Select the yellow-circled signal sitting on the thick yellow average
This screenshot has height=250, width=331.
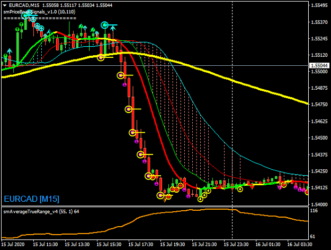[x=101, y=57]
